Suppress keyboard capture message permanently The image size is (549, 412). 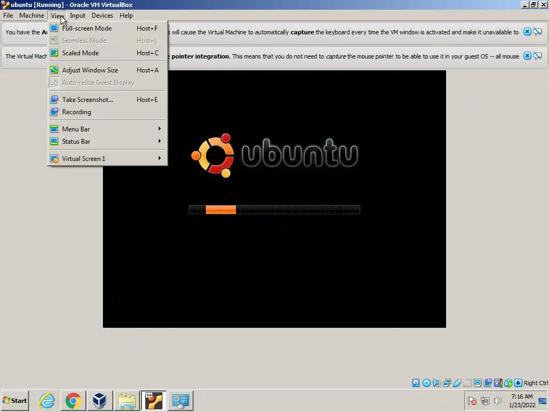[x=537, y=32]
